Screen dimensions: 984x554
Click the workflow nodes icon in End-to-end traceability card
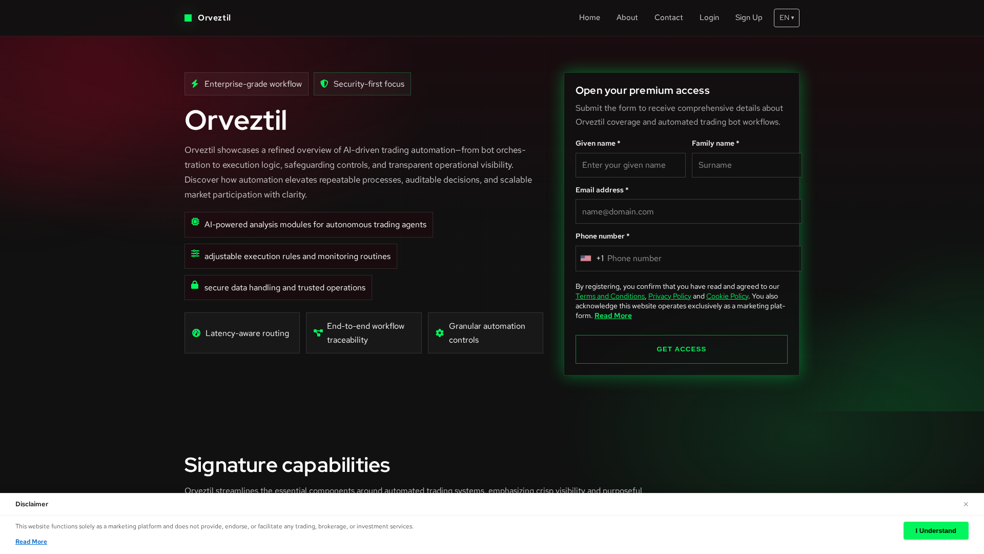click(x=318, y=333)
